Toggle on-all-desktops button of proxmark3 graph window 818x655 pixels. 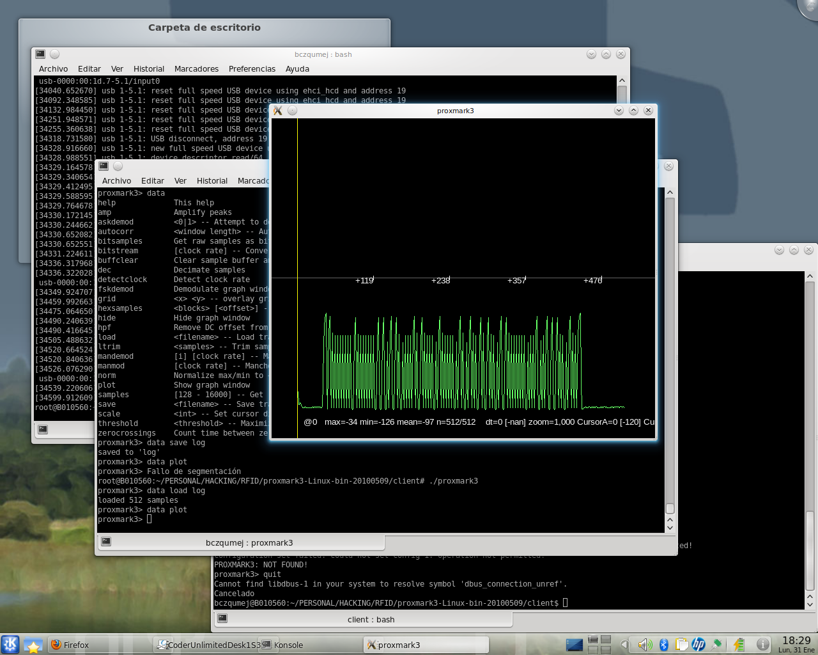tap(292, 111)
